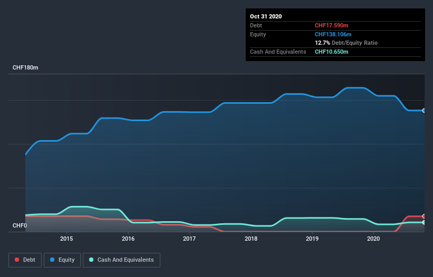The width and height of the screenshot is (433, 277).
Task: Click the 12.7% Debt/Equity Ratio text
Action: coord(347,43)
